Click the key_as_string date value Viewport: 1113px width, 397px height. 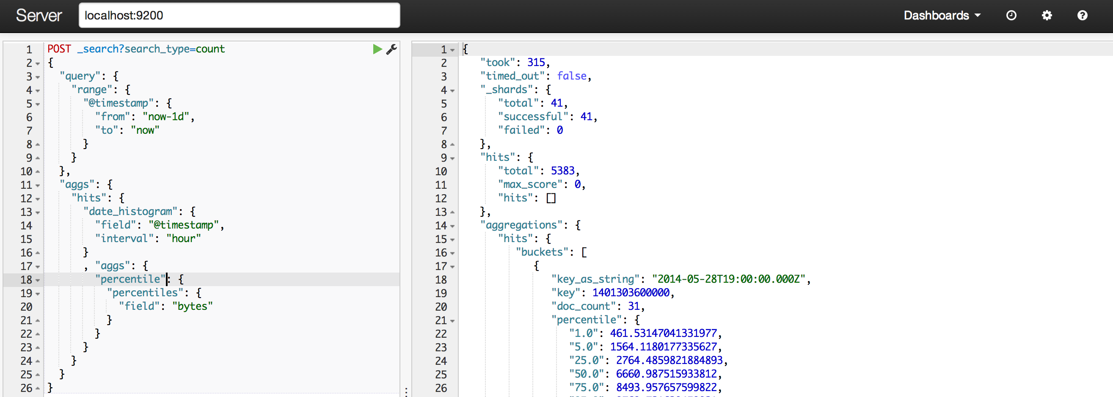(728, 279)
